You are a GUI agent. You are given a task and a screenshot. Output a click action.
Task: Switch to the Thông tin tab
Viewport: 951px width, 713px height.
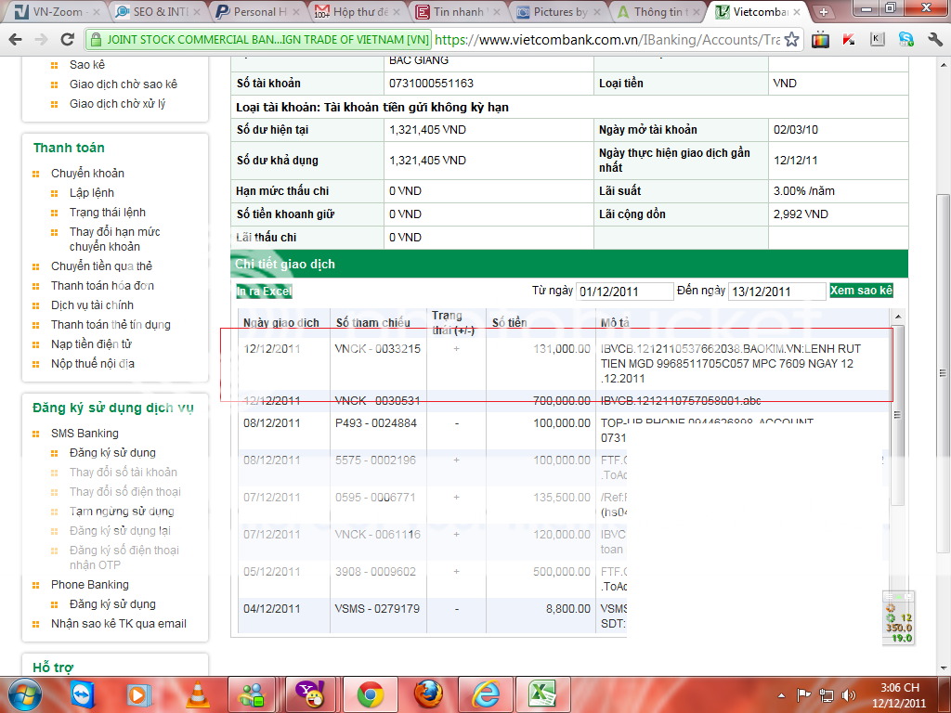[658, 12]
